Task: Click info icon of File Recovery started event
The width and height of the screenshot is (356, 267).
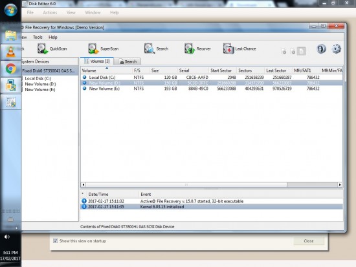Action: [84, 201]
